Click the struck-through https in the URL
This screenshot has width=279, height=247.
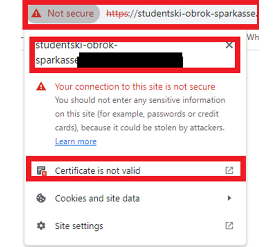116,13
